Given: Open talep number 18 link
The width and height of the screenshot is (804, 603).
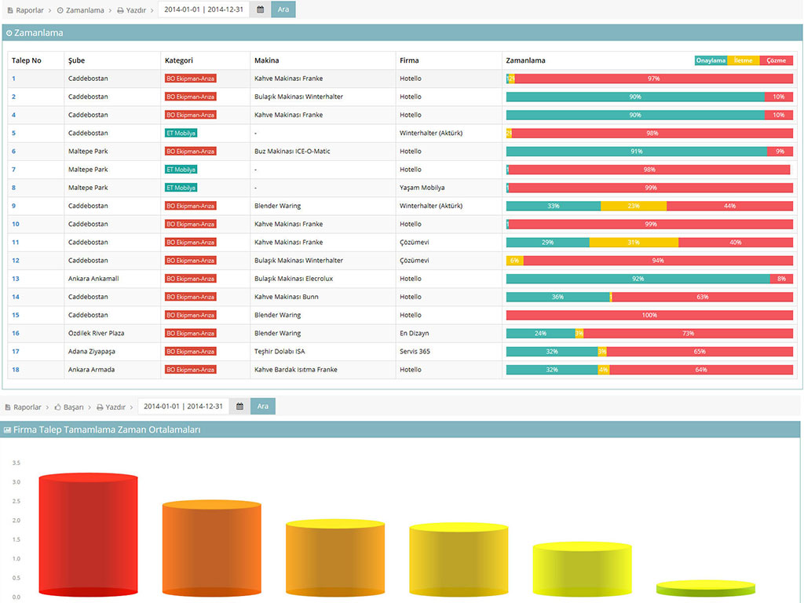Looking at the screenshot, I should (16, 369).
